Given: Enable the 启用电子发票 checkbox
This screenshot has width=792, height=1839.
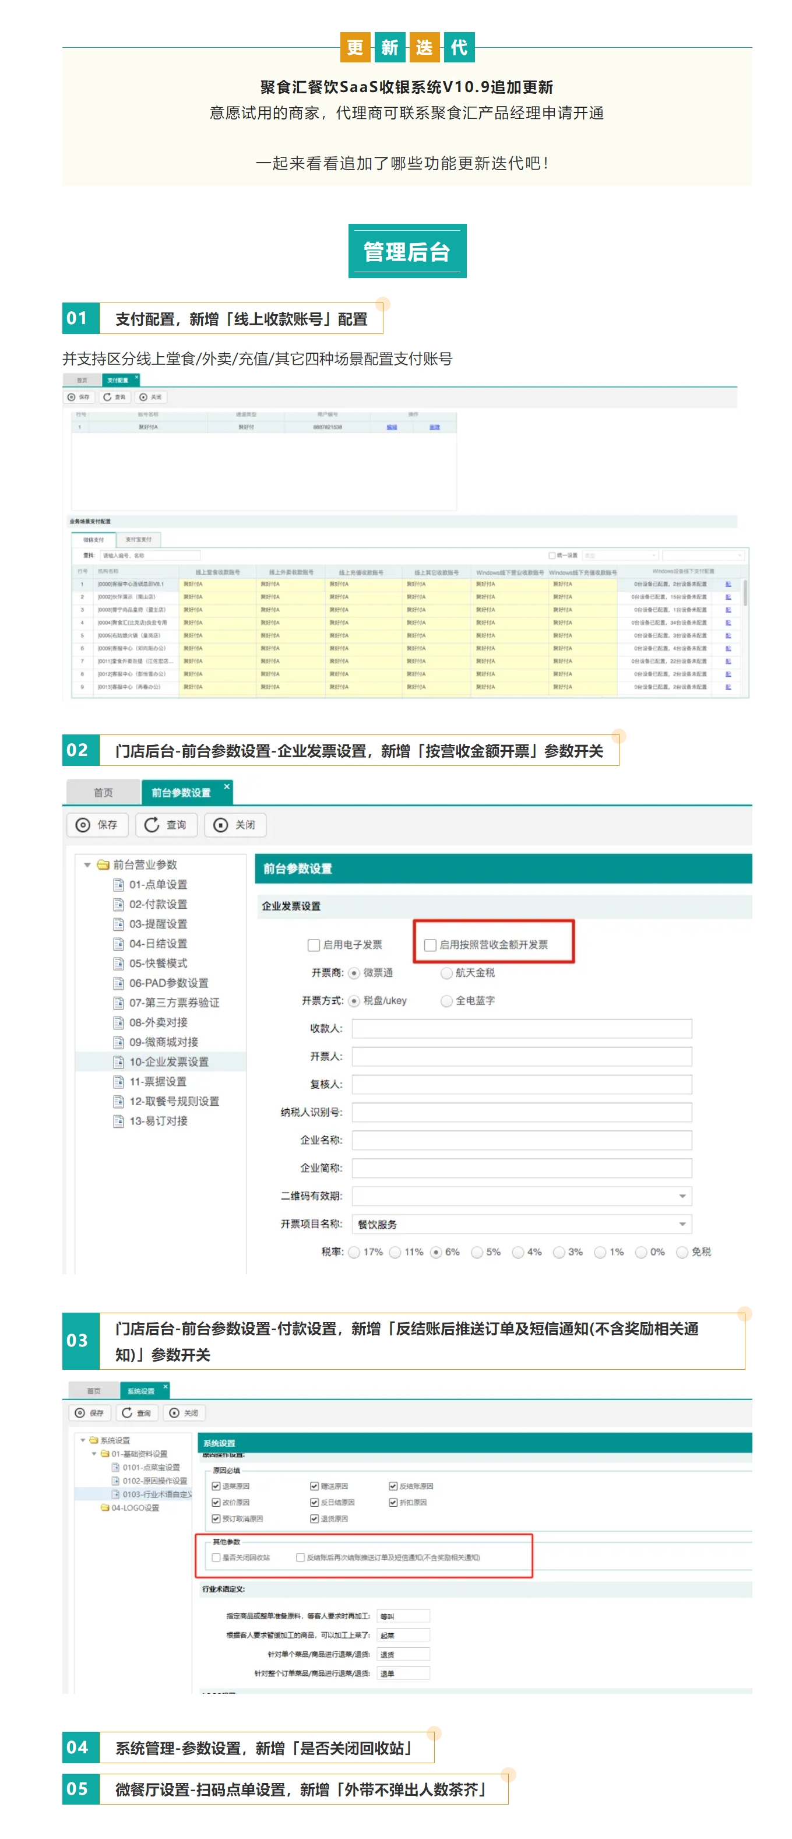Looking at the screenshot, I should tap(313, 945).
